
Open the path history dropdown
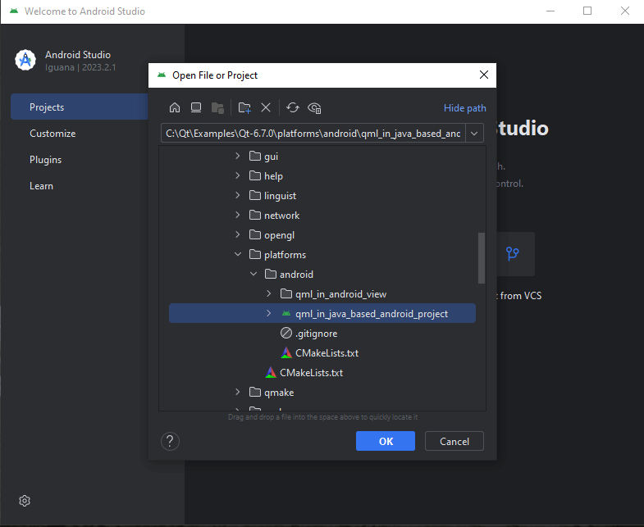476,133
